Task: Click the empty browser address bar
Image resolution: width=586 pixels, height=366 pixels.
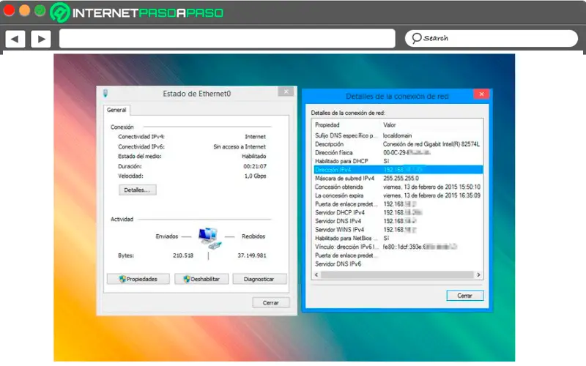Action: [227, 39]
